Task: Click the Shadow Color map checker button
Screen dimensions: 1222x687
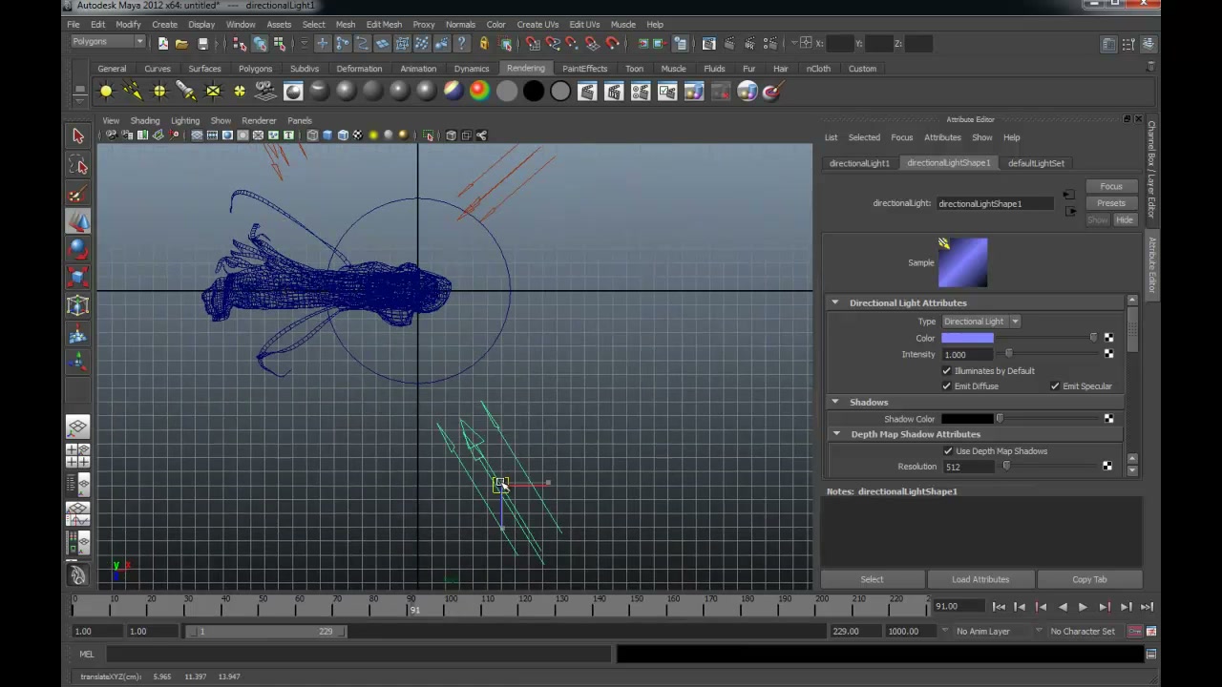Action: click(1108, 419)
